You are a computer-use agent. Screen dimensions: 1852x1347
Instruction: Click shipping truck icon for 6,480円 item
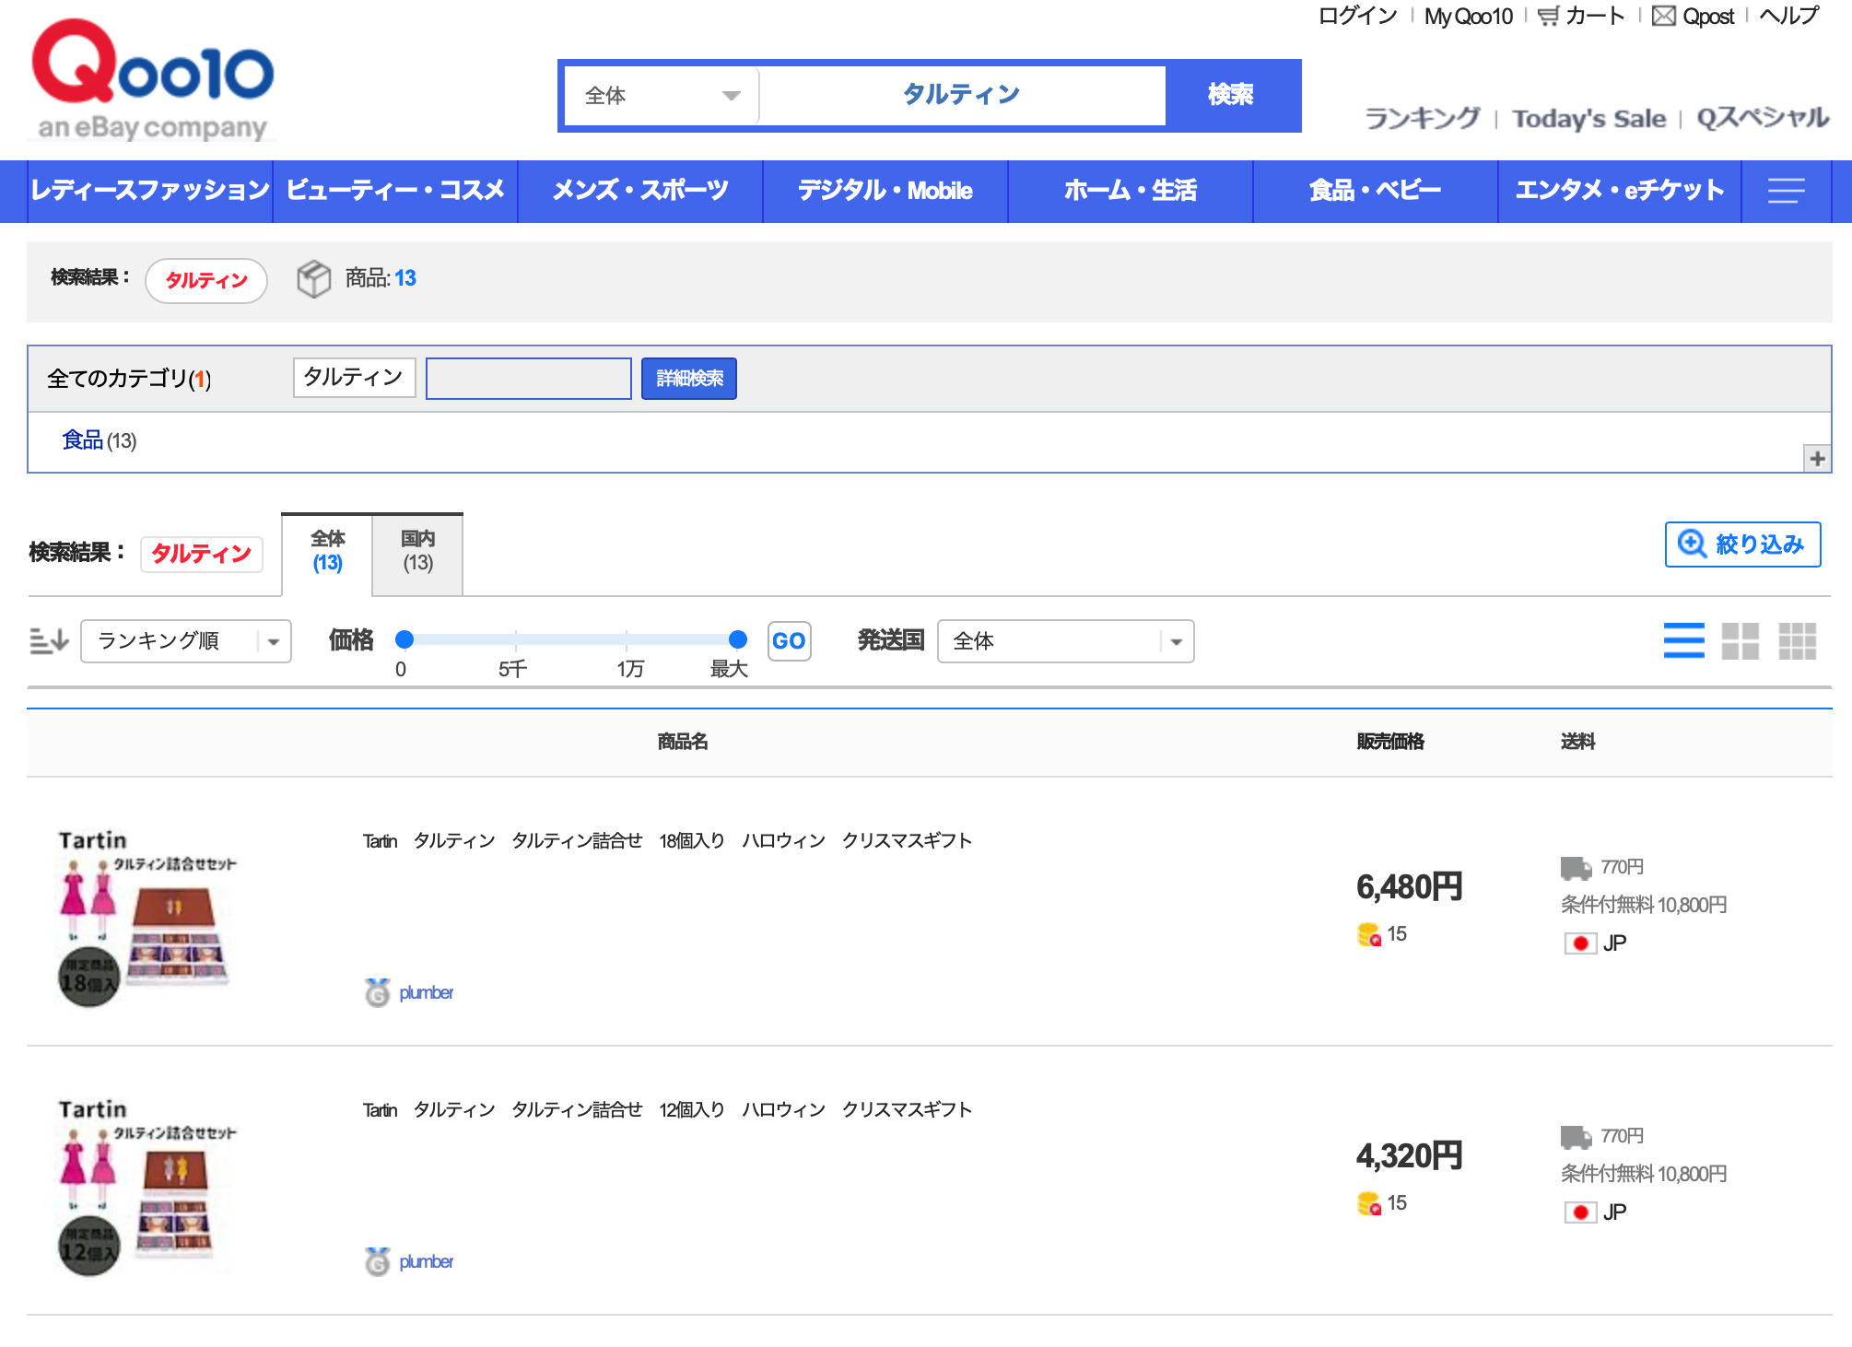tap(1577, 867)
